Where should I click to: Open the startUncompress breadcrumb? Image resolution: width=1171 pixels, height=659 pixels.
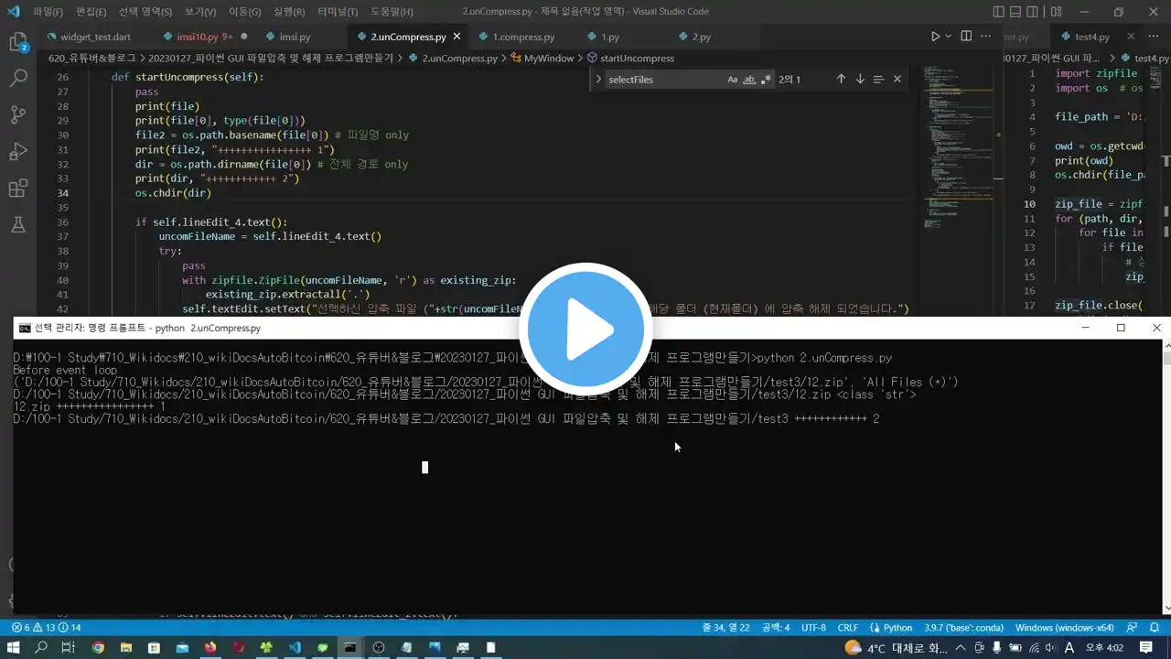tap(630, 58)
